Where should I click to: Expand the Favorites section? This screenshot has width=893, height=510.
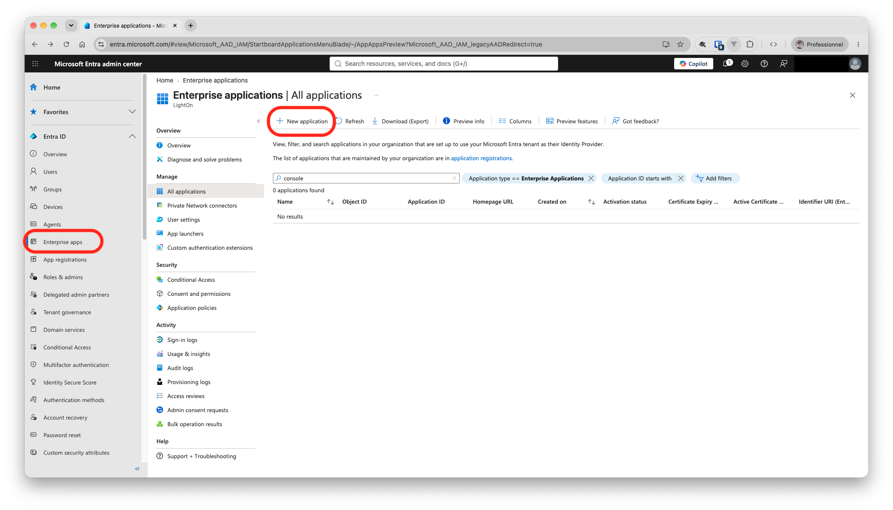tap(132, 112)
